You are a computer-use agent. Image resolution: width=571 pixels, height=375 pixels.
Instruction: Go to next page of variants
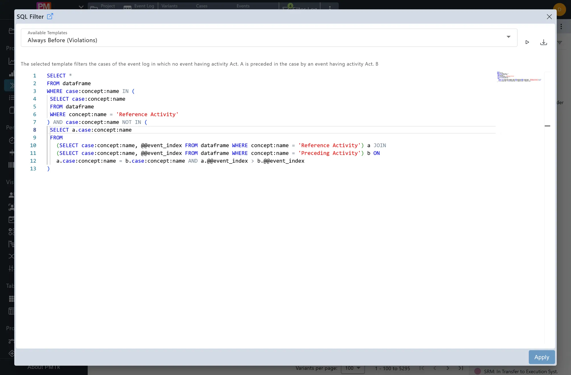coord(448,368)
